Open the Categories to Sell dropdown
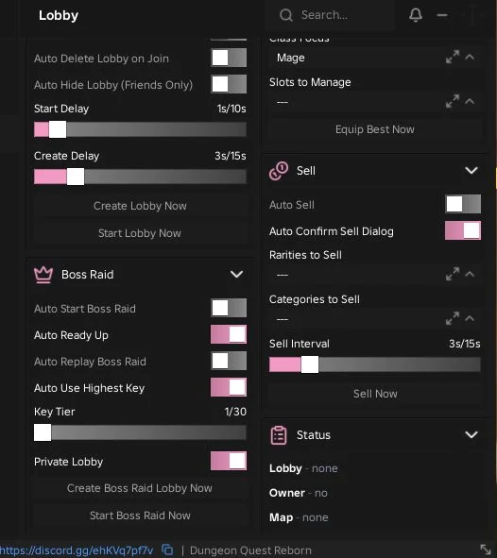Image resolution: width=497 pixels, height=558 pixels. 375,319
